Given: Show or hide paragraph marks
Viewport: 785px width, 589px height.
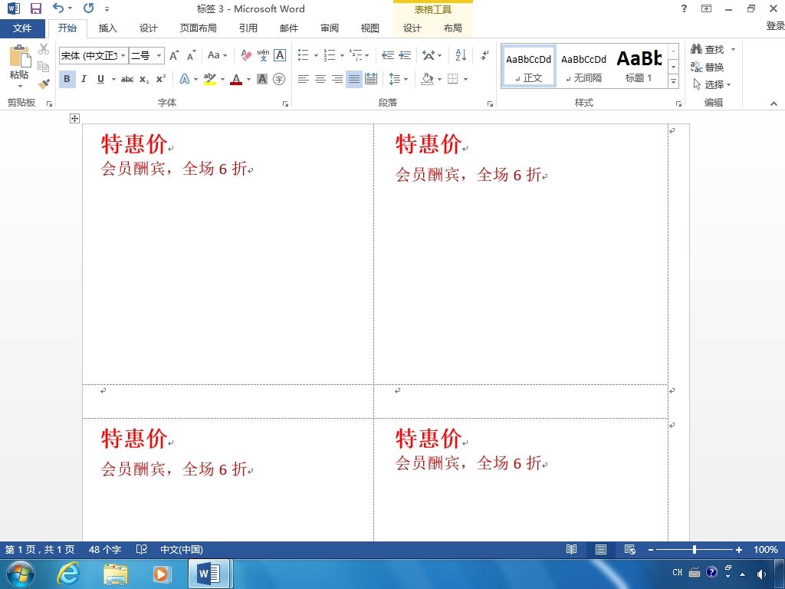Looking at the screenshot, I should [484, 55].
